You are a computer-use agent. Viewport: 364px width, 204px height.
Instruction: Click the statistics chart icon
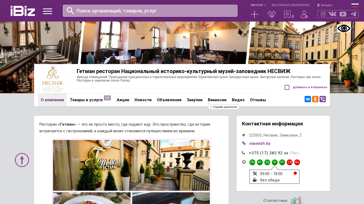[297, 200]
